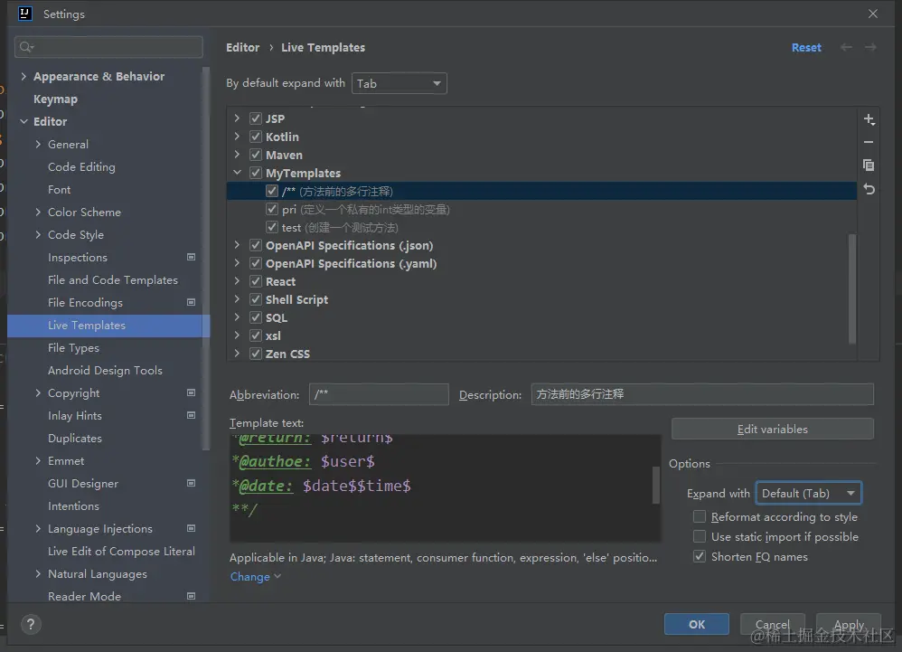This screenshot has width=902, height=652.
Task: Navigate back with the left arrow icon
Action: (x=846, y=47)
